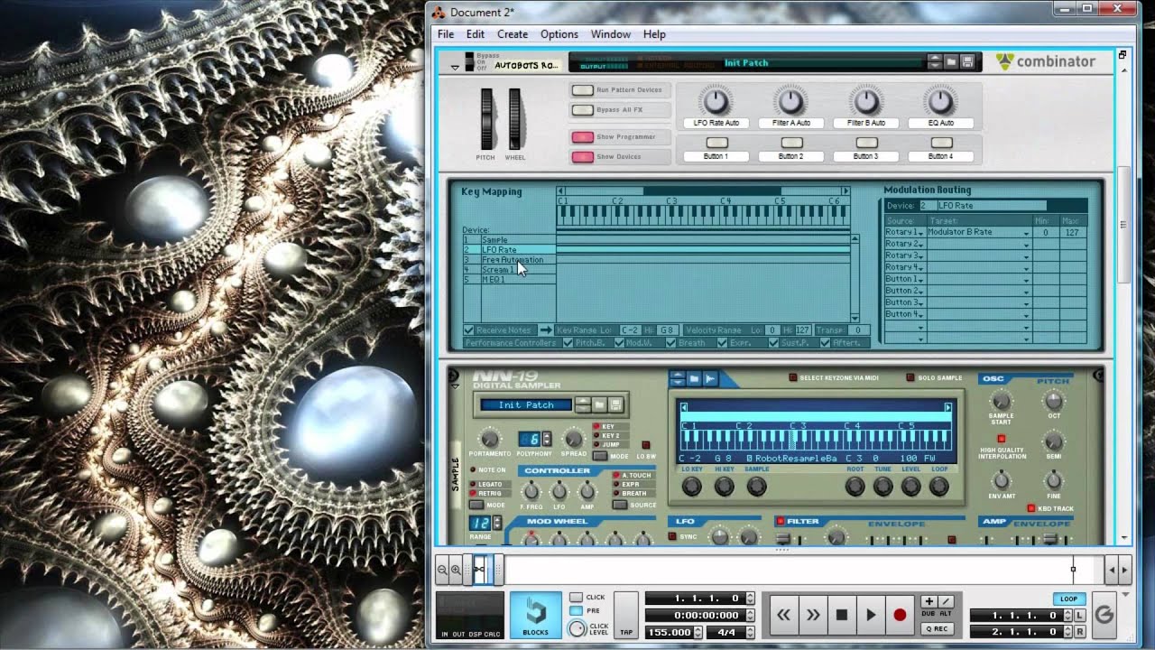Select the Sample device row
The height and width of the screenshot is (650, 1155).
pyautogui.click(x=509, y=240)
